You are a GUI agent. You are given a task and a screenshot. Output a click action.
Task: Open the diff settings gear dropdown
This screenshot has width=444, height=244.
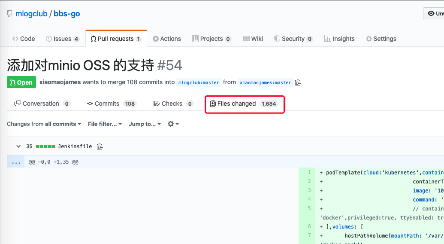point(173,124)
